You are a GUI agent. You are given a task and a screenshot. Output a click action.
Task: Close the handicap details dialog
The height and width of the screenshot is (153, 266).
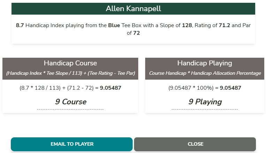coord(195,144)
